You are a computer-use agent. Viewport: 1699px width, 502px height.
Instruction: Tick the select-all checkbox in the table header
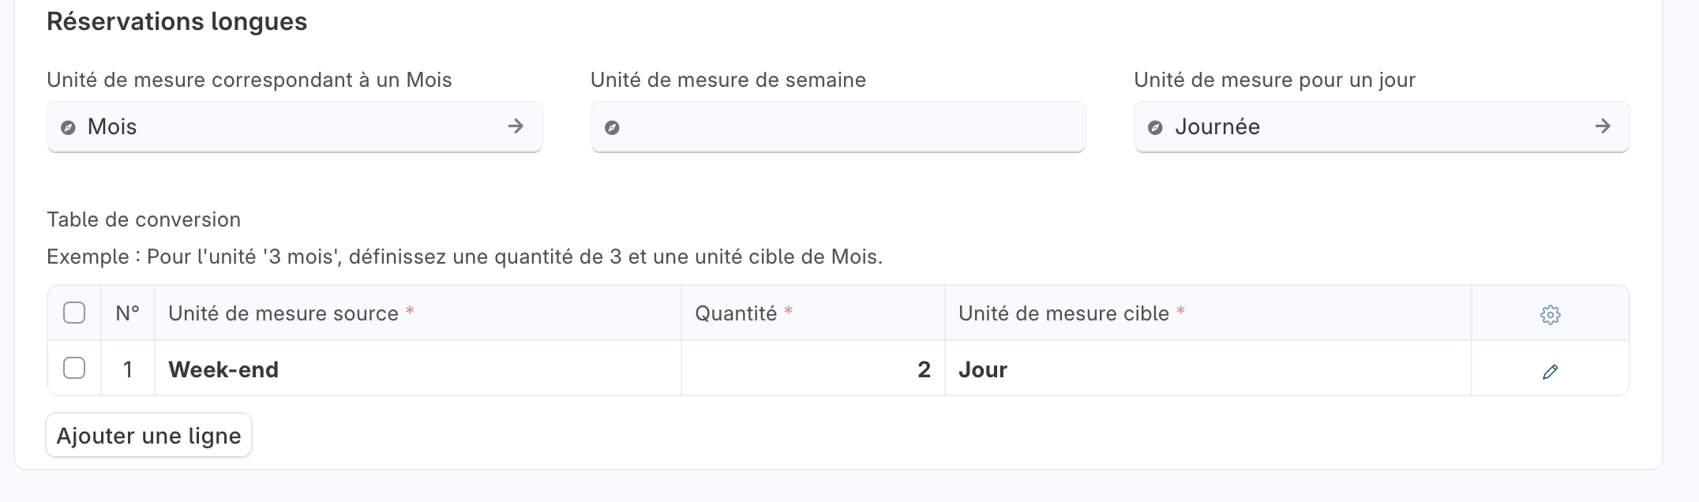tap(74, 313)
